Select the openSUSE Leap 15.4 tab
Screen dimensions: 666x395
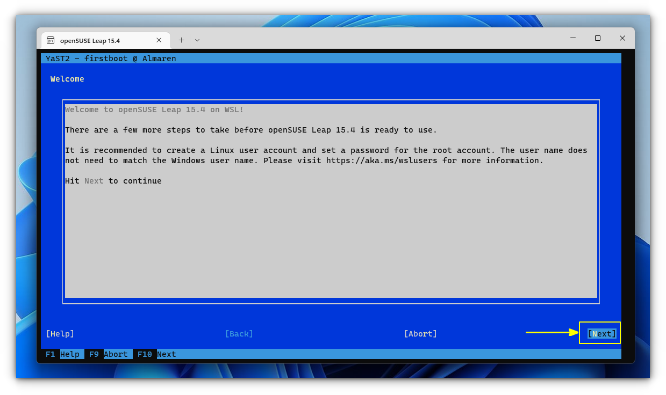pos(106,40)
